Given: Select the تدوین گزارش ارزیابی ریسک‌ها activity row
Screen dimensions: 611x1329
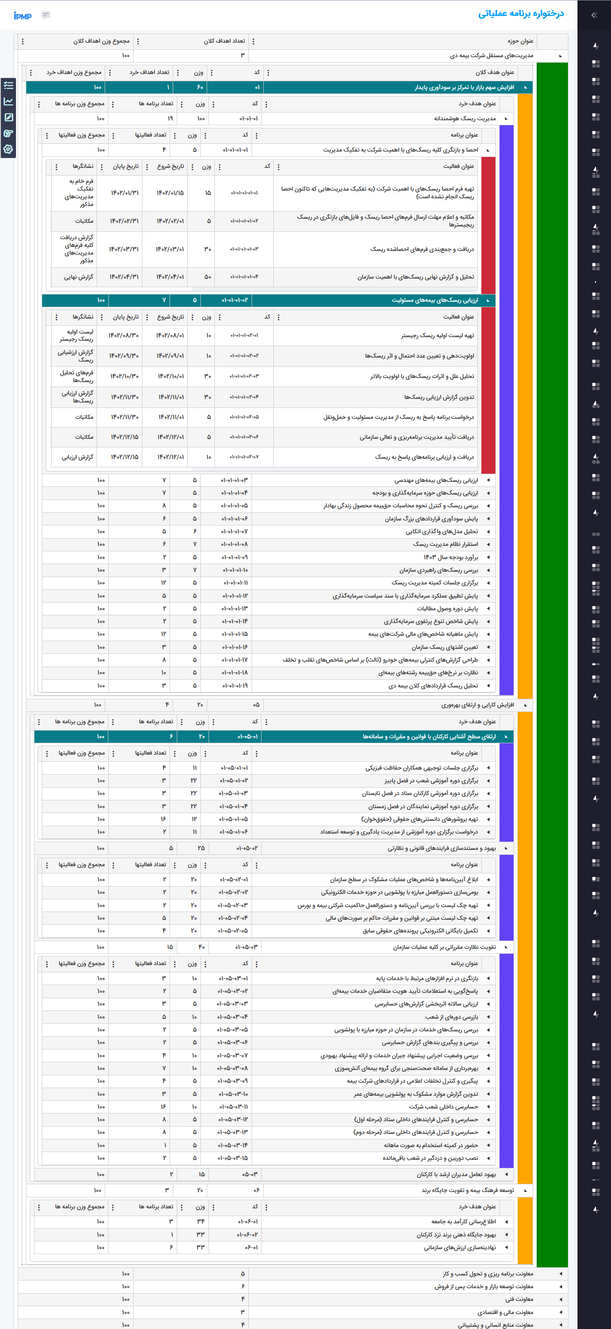Looking at the screenshot, I should point(373,397).
